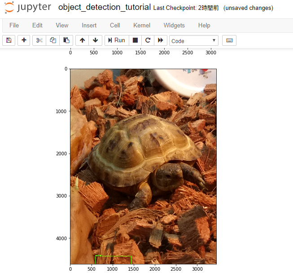Restart kernel and rerun all cells icon
Image resolution: width=293 pixels, height=277 pixels.
161,40
